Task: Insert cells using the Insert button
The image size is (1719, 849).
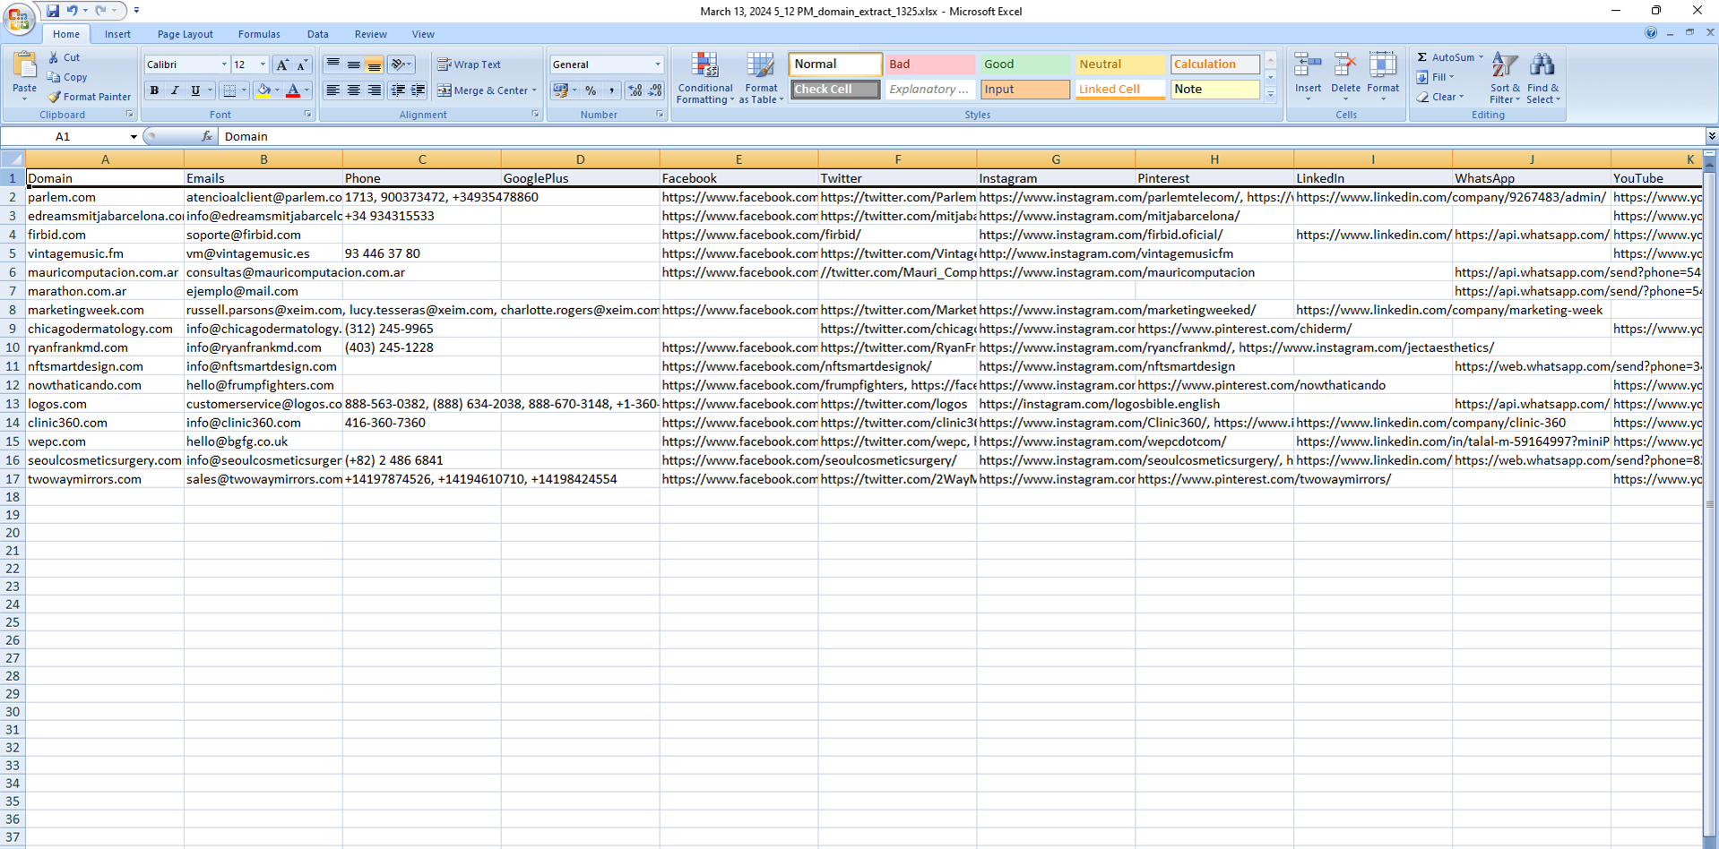Action: (x=1308, y=76)
